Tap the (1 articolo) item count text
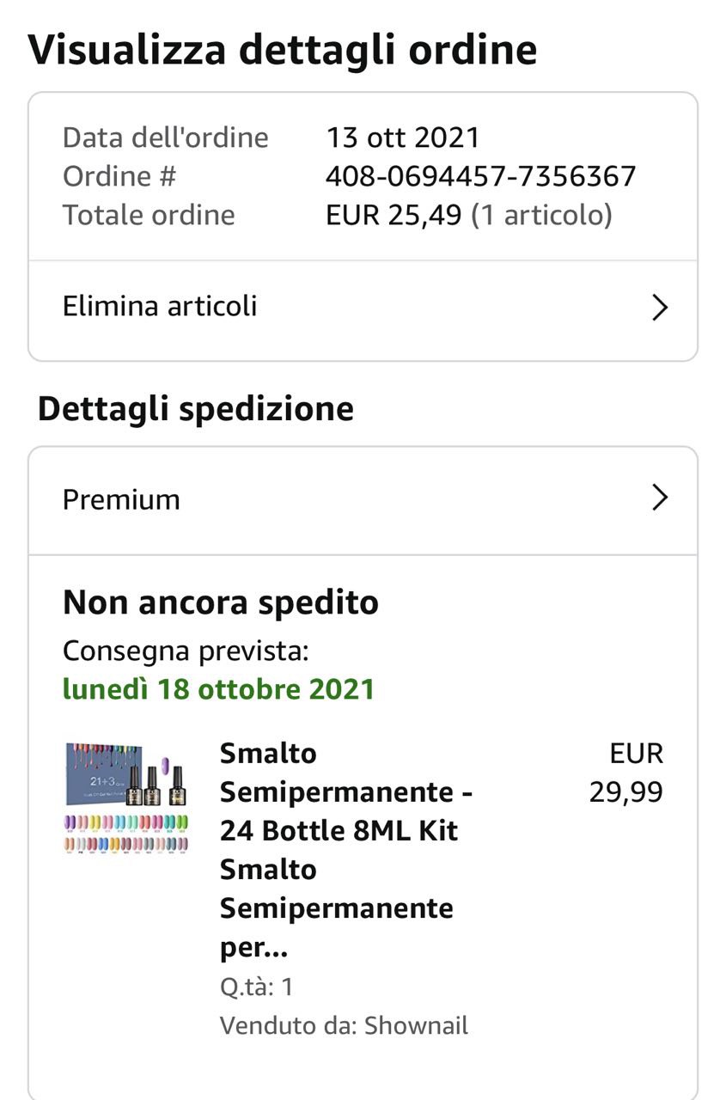The width and height of the screenshot is (726, 1100). tap(541, 215)
